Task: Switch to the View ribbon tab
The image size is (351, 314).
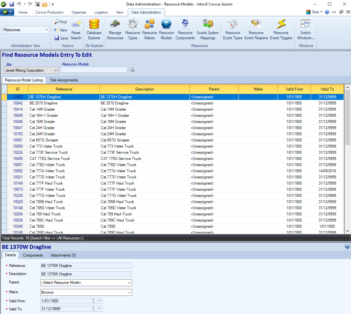Action: [119, 12]
